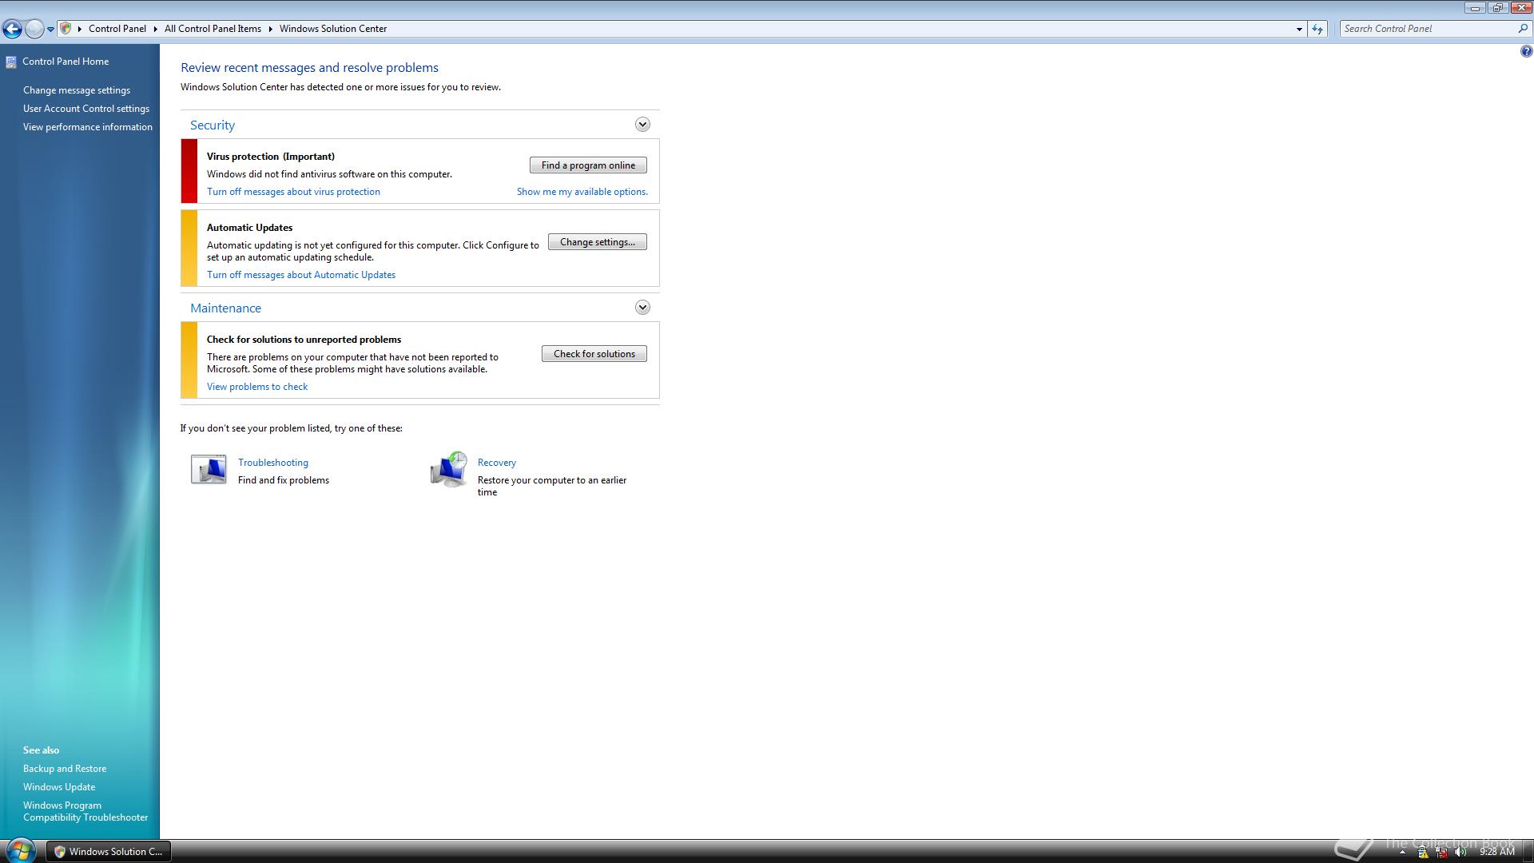The height and width of the screenshot is (863, 1534).
Task: Open View performance information
Action: pyautogui.click(x=88, y=127)
